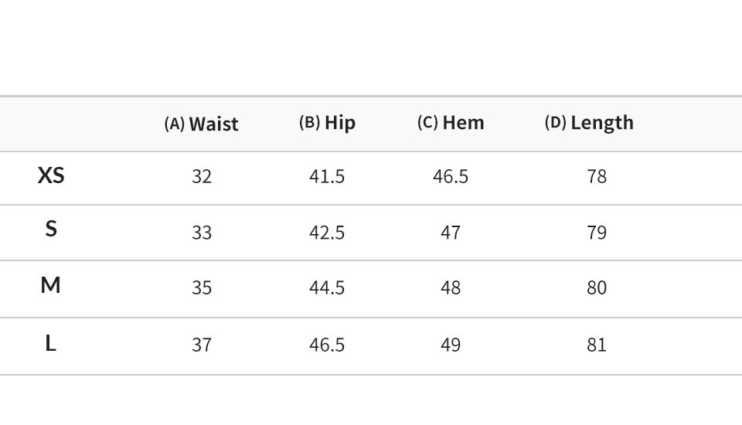Screen dimensions: 742x425
Task: Select the XS hip value 41.5
Action: click(x=327, y=176)
